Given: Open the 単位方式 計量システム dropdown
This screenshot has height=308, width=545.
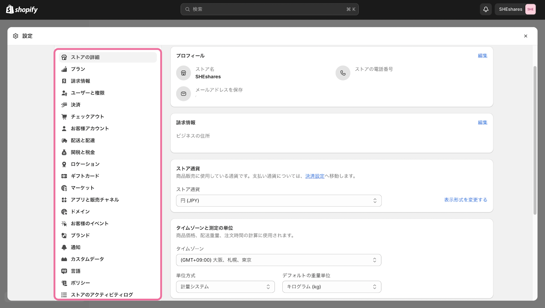Looking at the screenshot, I should tap(225, 287).
